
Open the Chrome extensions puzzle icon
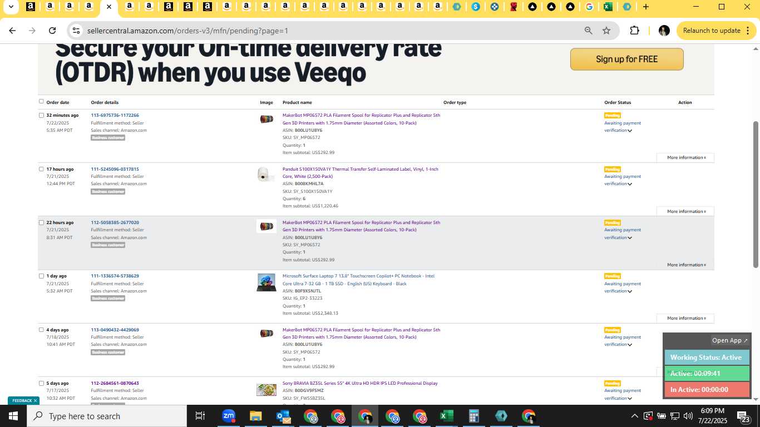coord(634,31)
